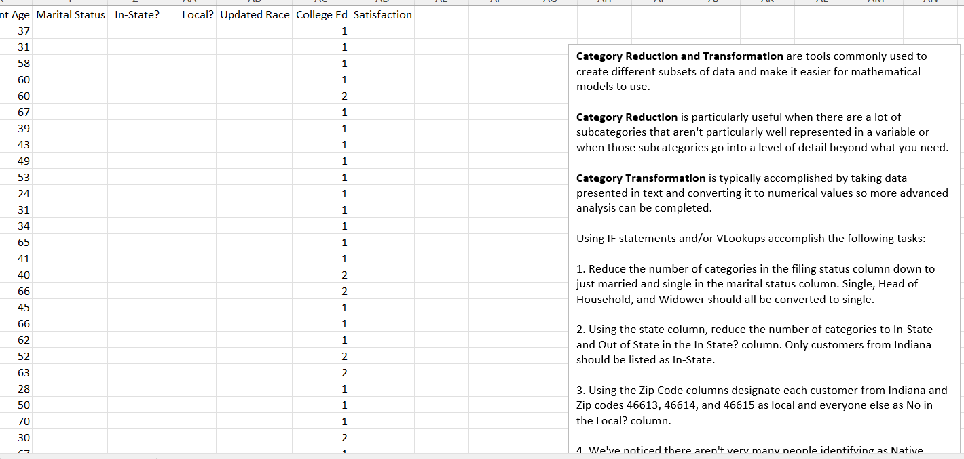964x459 pixels.
Task: Click the first College Ed value of 1
Action: coord(344,31)
